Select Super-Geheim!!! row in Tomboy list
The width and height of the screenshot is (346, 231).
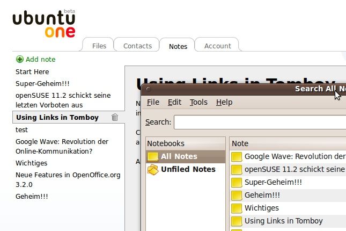coord(288,183)
